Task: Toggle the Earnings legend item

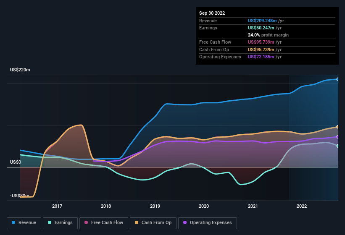Action: tap(60, 223)
